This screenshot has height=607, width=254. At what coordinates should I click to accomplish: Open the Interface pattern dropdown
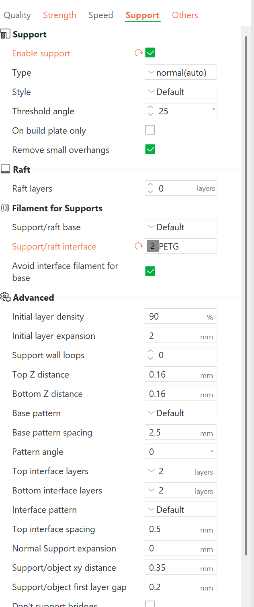tap(181, 510)
